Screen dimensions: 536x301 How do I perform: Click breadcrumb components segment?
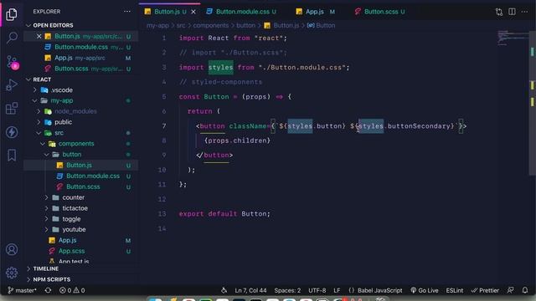click(x=210, y=26)
